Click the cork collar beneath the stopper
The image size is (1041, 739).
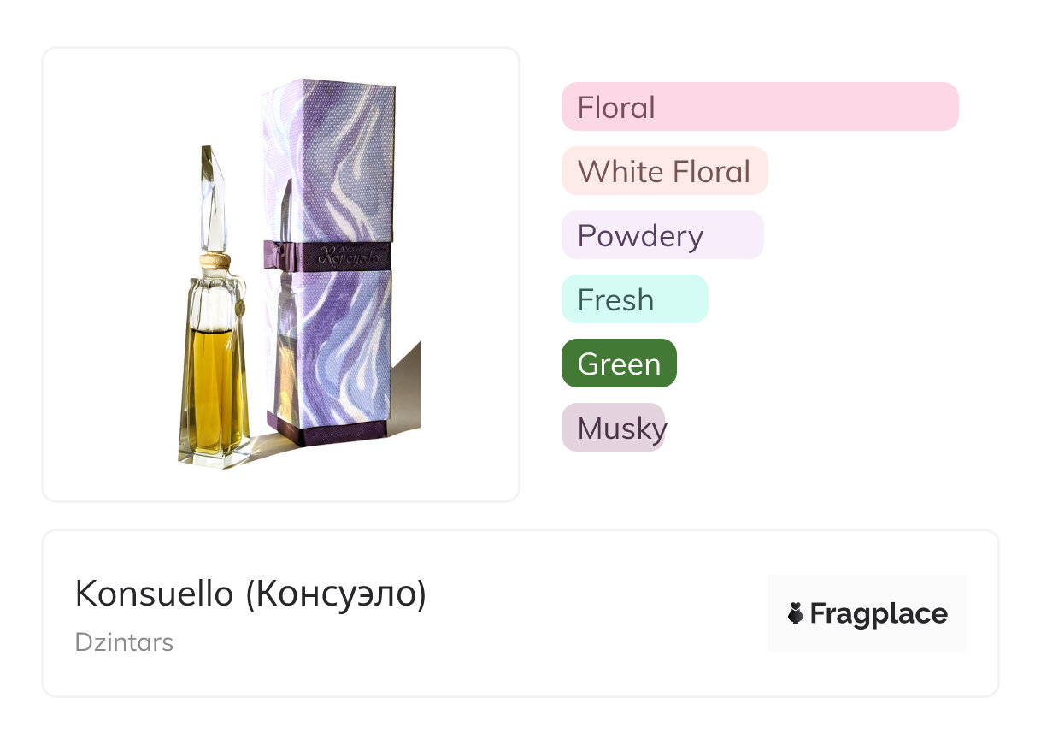pos(214,261)
